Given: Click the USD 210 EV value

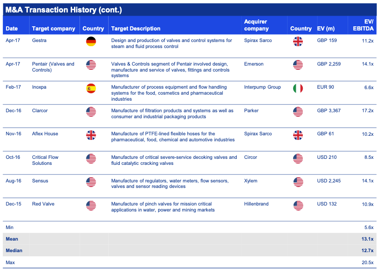Looking at the screenshot, I should pos(327,157).
